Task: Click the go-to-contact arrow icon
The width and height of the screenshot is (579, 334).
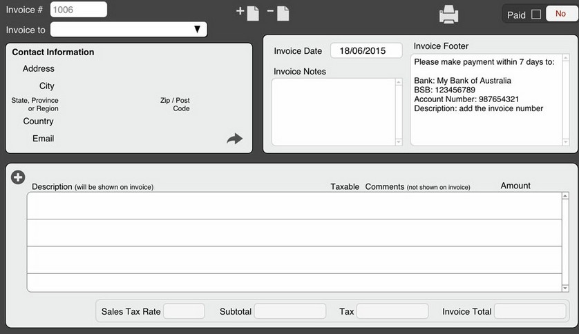Action: tap(235, 139)
